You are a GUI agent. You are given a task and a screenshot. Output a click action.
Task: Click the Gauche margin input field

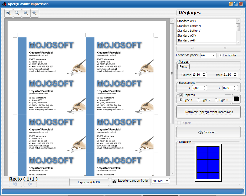(197, 75)
